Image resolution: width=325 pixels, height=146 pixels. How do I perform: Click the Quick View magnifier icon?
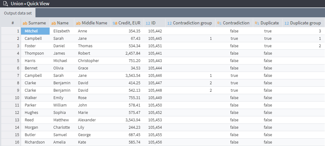[x=5, y=4]
